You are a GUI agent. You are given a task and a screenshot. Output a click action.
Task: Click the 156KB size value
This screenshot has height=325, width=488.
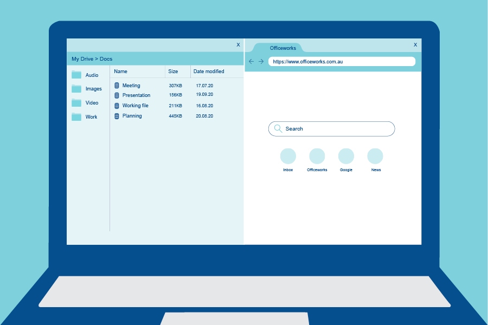pyautogui.click(x=175, y=95)
